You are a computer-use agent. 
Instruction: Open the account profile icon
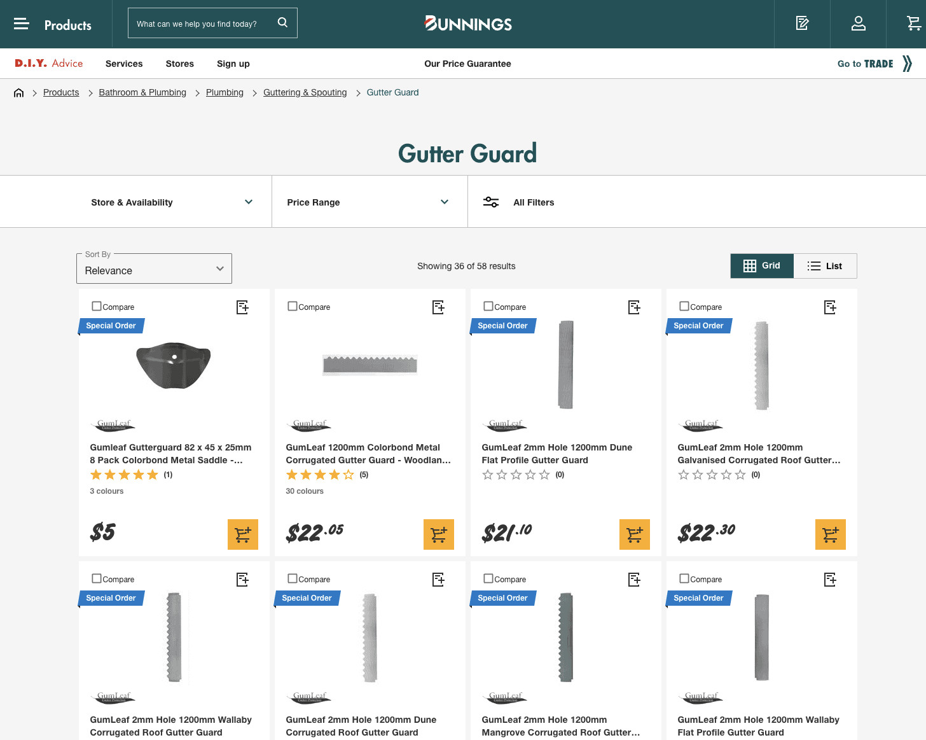coord(857,23)
